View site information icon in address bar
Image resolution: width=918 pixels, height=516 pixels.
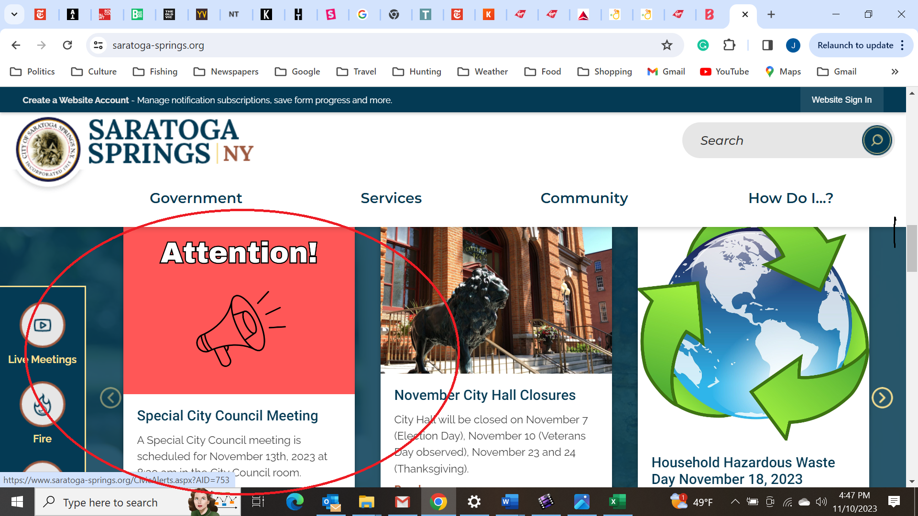98,45
